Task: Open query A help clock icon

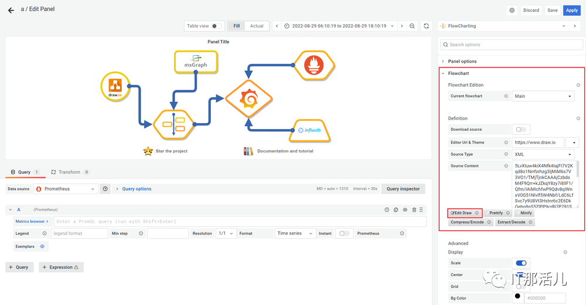Action: click(387, 210)
